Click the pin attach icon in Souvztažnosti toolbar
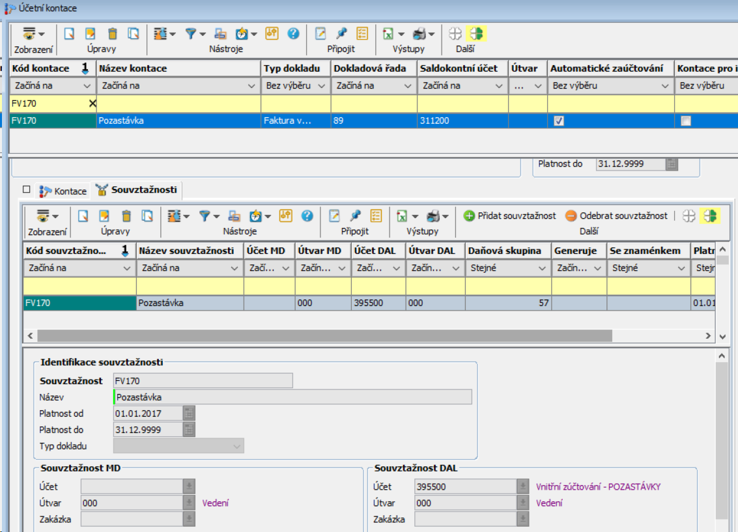This screenshot has width=738, height=532. click(x=355, y=216)
